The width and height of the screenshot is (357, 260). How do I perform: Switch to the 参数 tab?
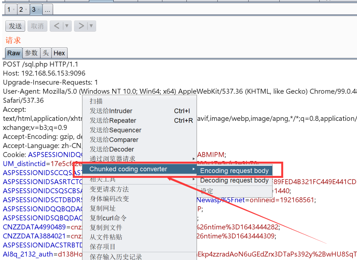[x=31, y=53]
